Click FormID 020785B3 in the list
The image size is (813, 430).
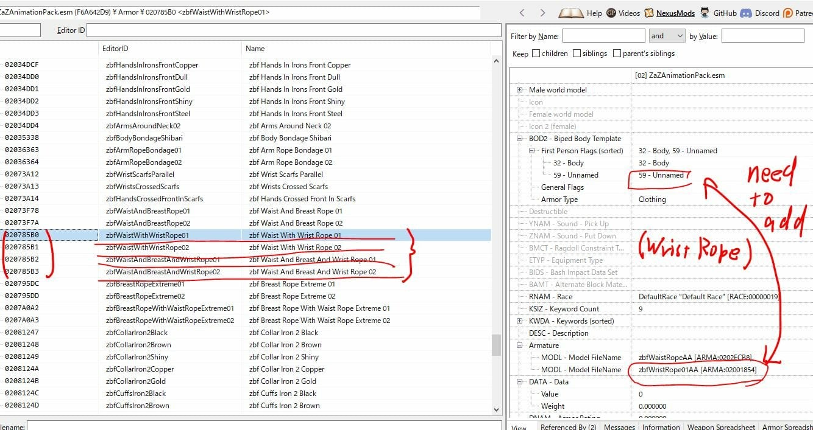(22, 272)
